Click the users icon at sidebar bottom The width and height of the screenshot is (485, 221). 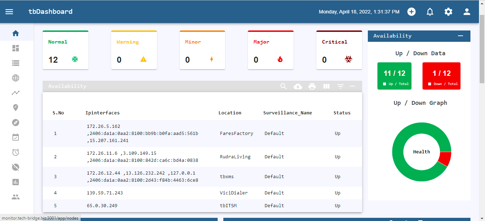click(16, 197)
